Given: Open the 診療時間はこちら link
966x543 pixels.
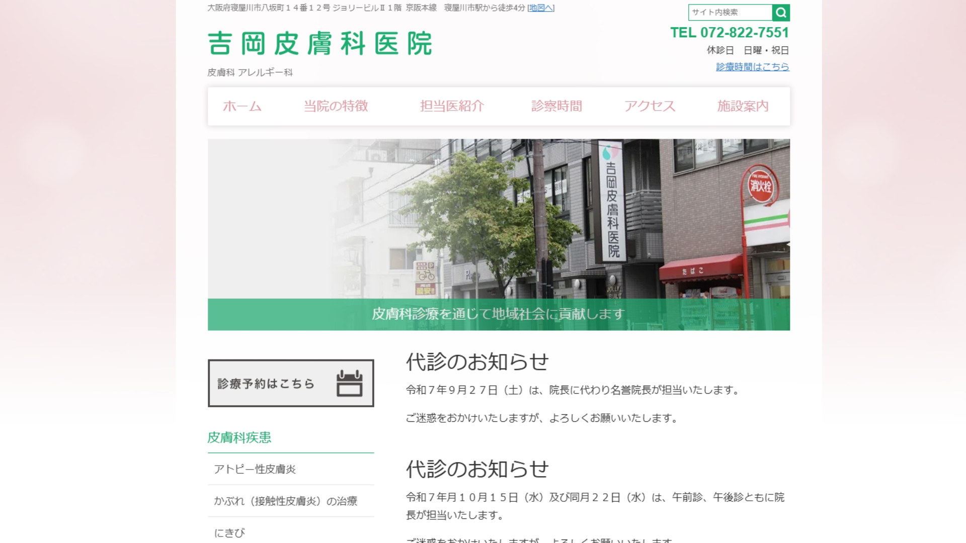Looking at the screenshot, I should (x=752, y=67).
